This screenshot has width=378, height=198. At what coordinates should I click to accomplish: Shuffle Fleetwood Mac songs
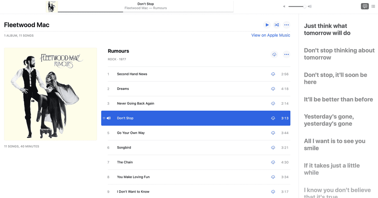pos(277,25)
